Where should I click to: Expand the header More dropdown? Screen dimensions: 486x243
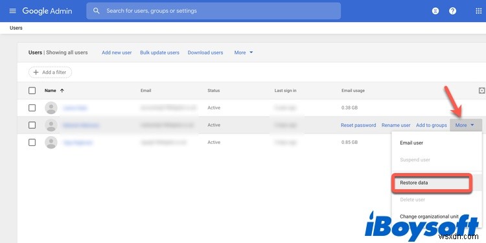tap(244, 52)
